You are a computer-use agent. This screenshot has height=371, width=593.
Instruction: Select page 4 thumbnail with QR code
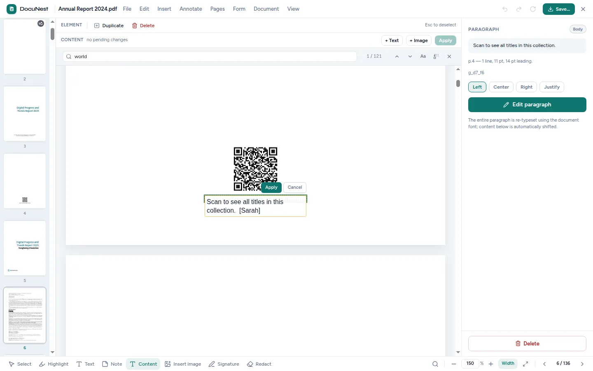point(25,181)
